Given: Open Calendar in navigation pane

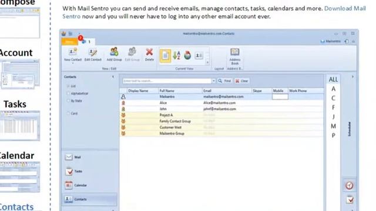Looking at the screenshot, I should pos(76,185).
